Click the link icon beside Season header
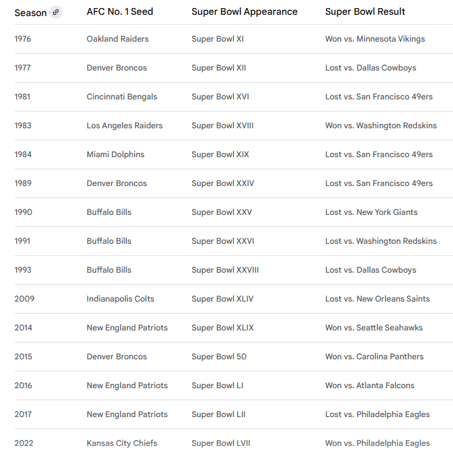Image resolution: width=453 pixels, height=450 pixels. click(x=56, y=12)
